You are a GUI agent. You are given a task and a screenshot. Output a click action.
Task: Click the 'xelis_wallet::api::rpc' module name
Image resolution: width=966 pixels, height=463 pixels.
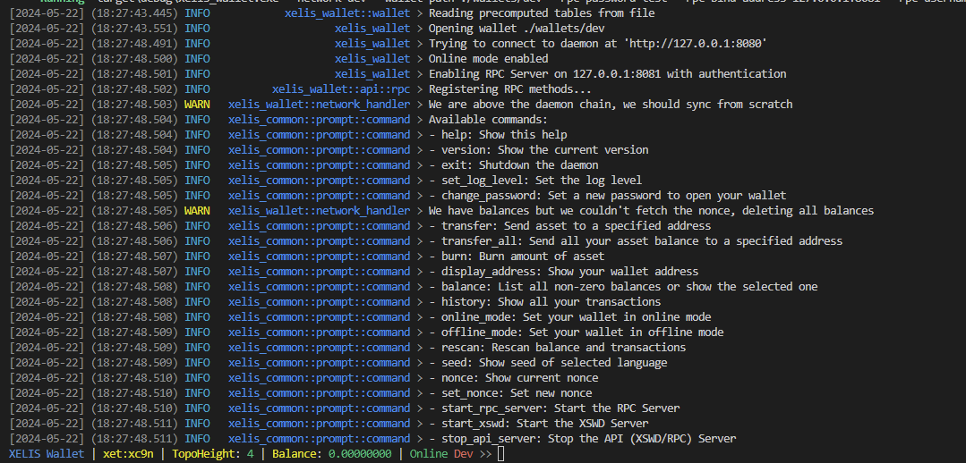pyautogui.click(x=341, y=89)
